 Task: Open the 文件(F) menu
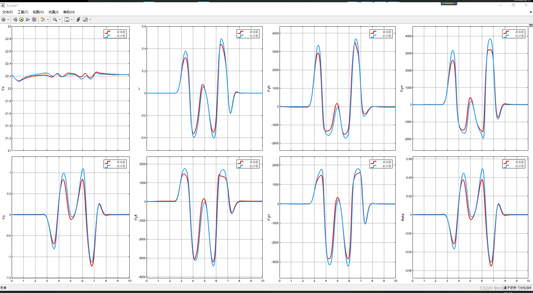[7, 12]
